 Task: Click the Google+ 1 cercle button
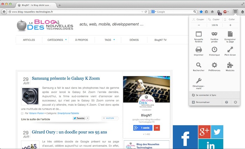(x=143, y=128)
